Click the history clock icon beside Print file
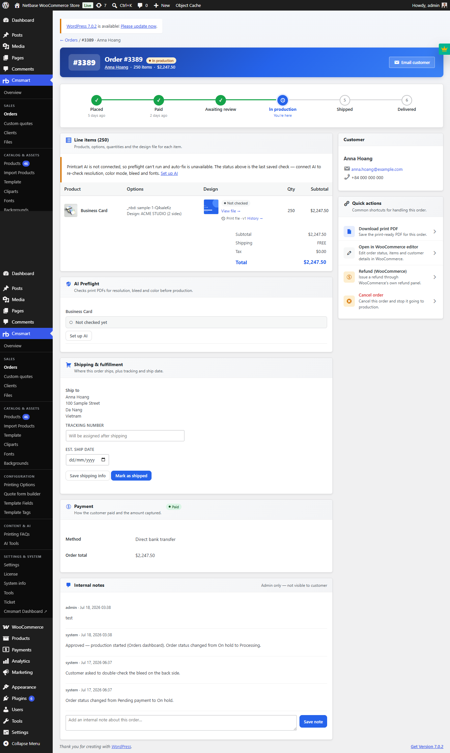Screen dimensions: 450x753 click(x=223, y=218)
